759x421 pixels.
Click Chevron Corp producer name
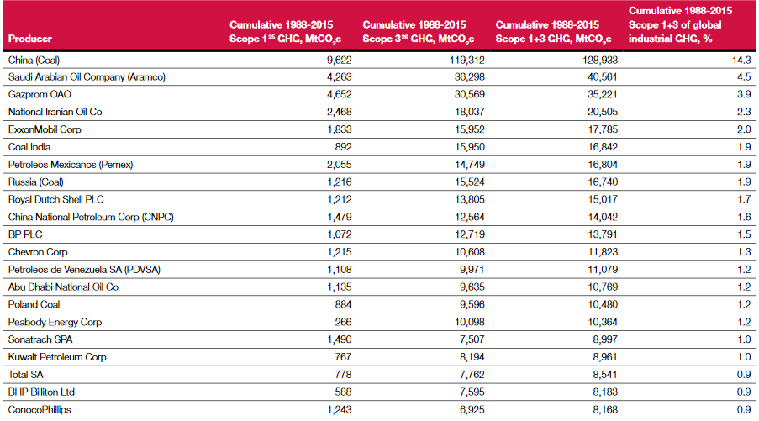click(x=38, y=251)
